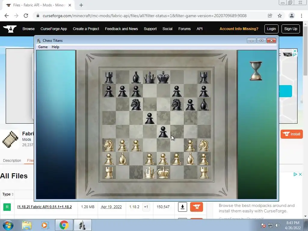Open Feedback and News
Image resolution: width=308 pixels, height=231 pixels.
(122, 29)
